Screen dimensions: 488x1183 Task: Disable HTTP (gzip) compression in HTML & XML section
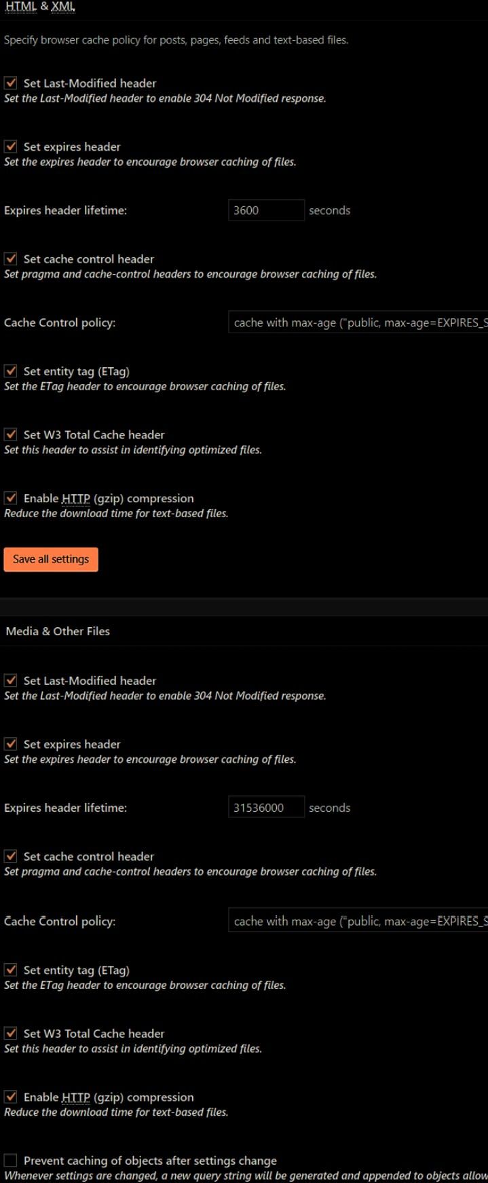point(11,498)
